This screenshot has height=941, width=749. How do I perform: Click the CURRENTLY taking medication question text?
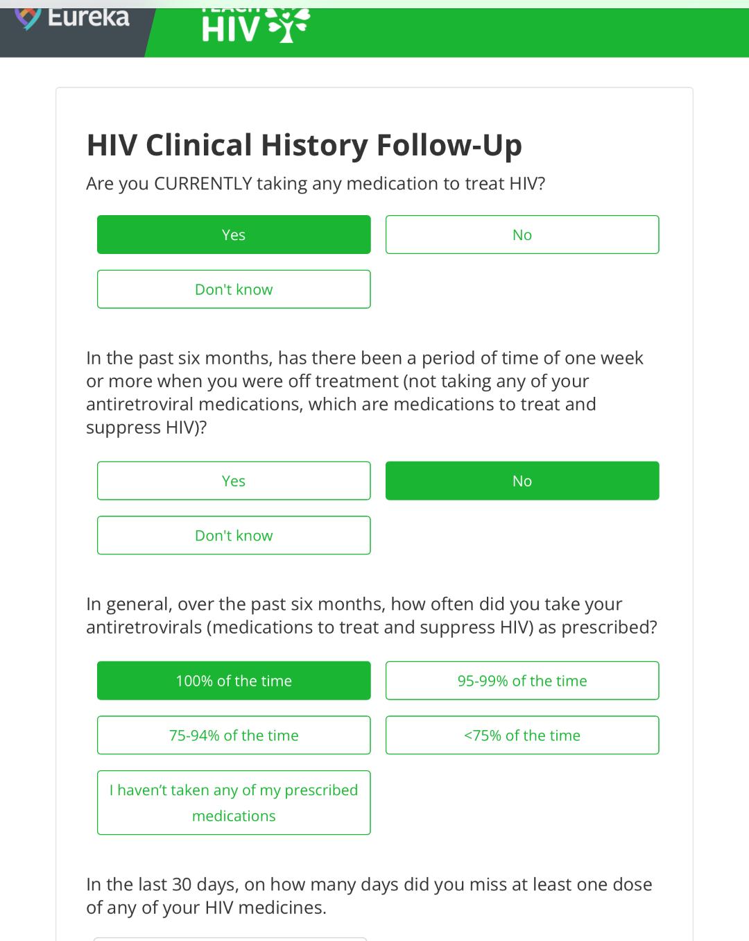tap(316, 184)
